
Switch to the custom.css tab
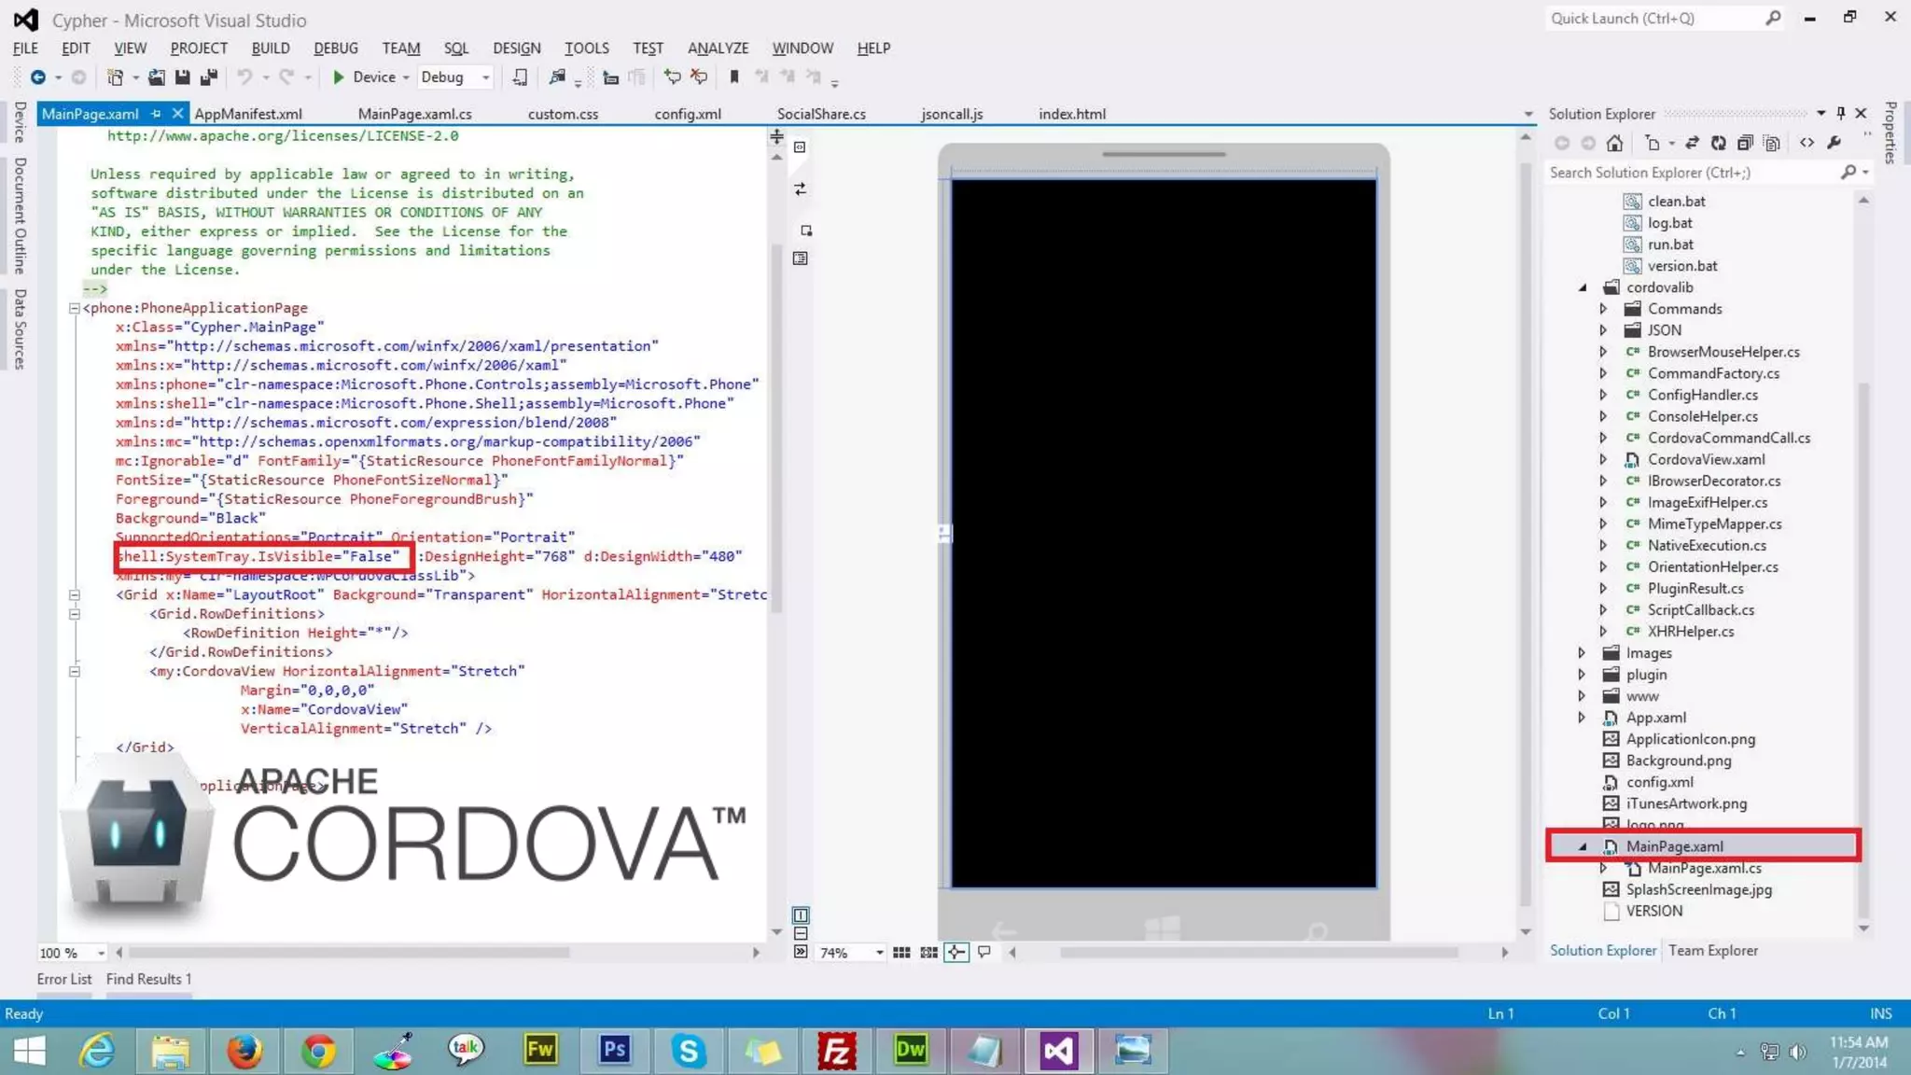coord(563,114)
